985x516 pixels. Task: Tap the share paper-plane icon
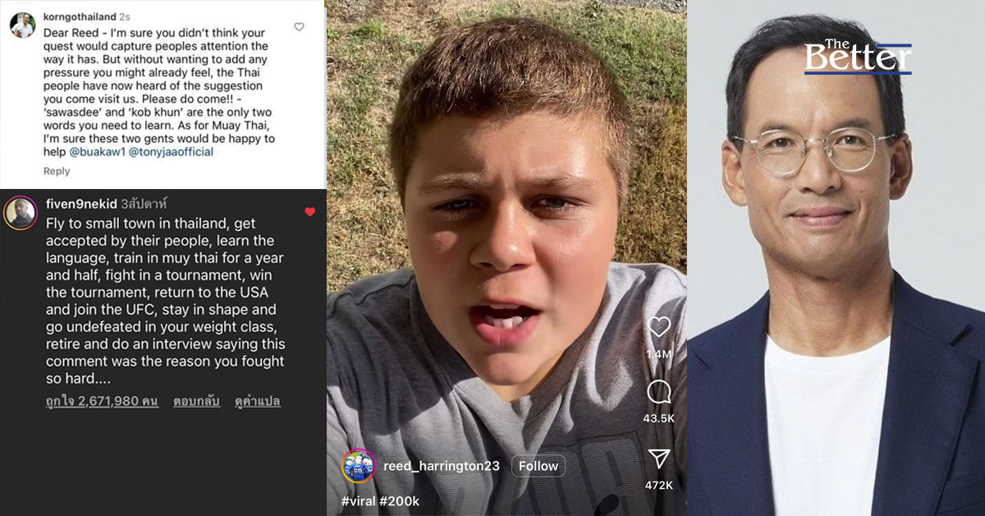tap(658, 458)
